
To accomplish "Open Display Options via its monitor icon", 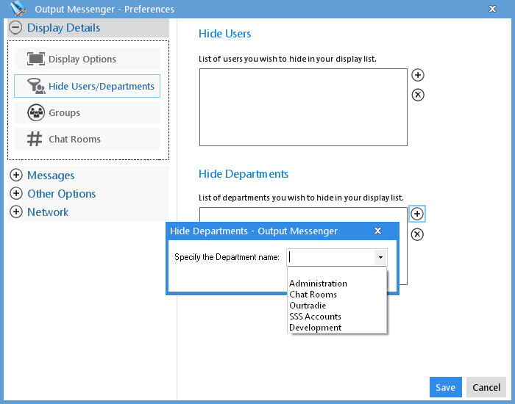I will pyautogui.click(x=36, y=59).
